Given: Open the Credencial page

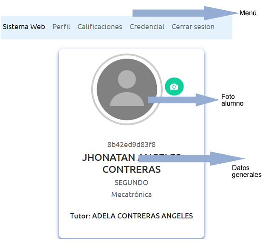Looking at the screenshot, I should tap(147, 27).
